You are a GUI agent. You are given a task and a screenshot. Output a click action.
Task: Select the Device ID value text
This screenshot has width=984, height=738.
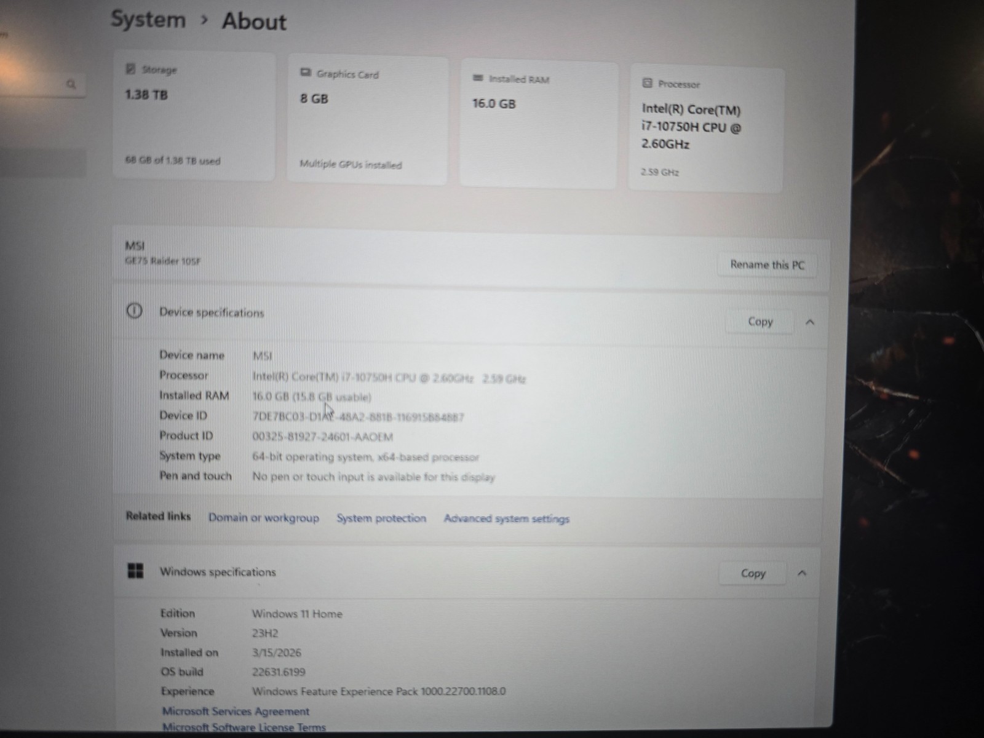359,417
